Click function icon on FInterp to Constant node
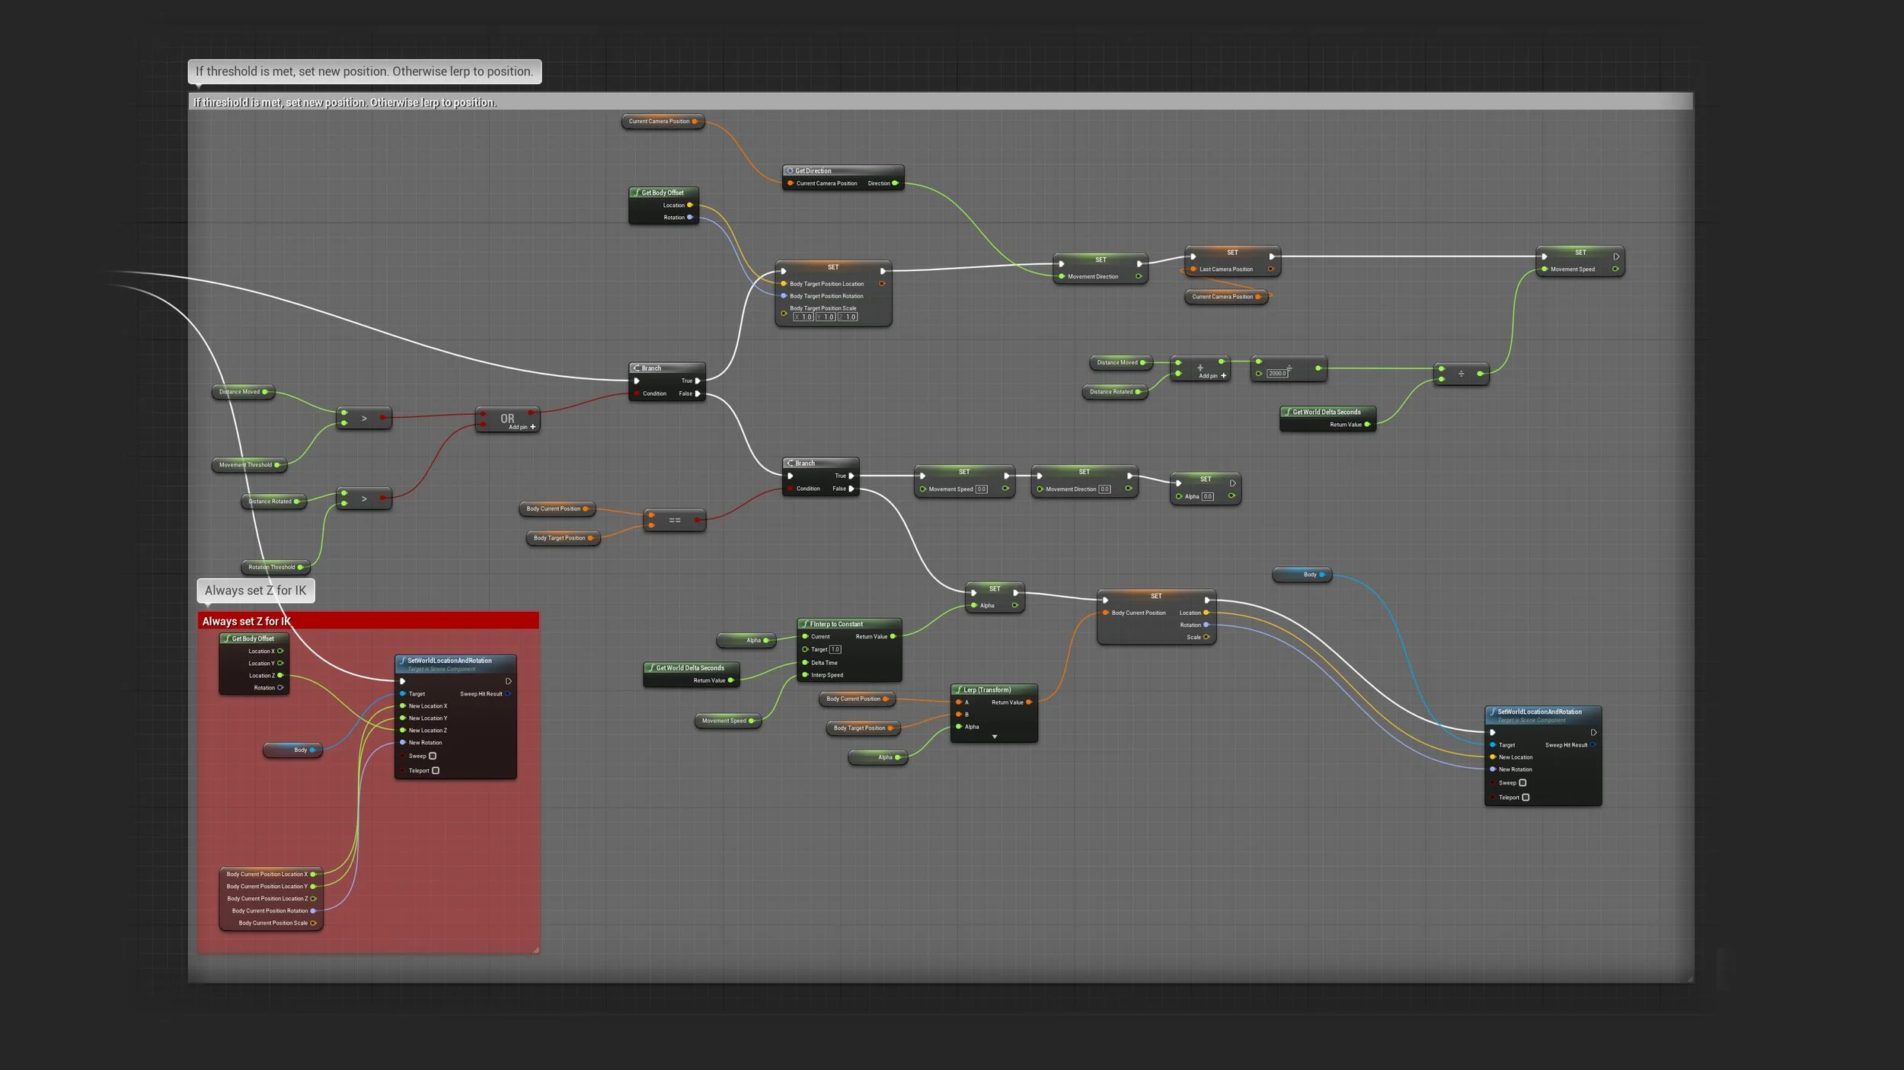Viewport: 1904px width, 1070px height. click(805, 624)
